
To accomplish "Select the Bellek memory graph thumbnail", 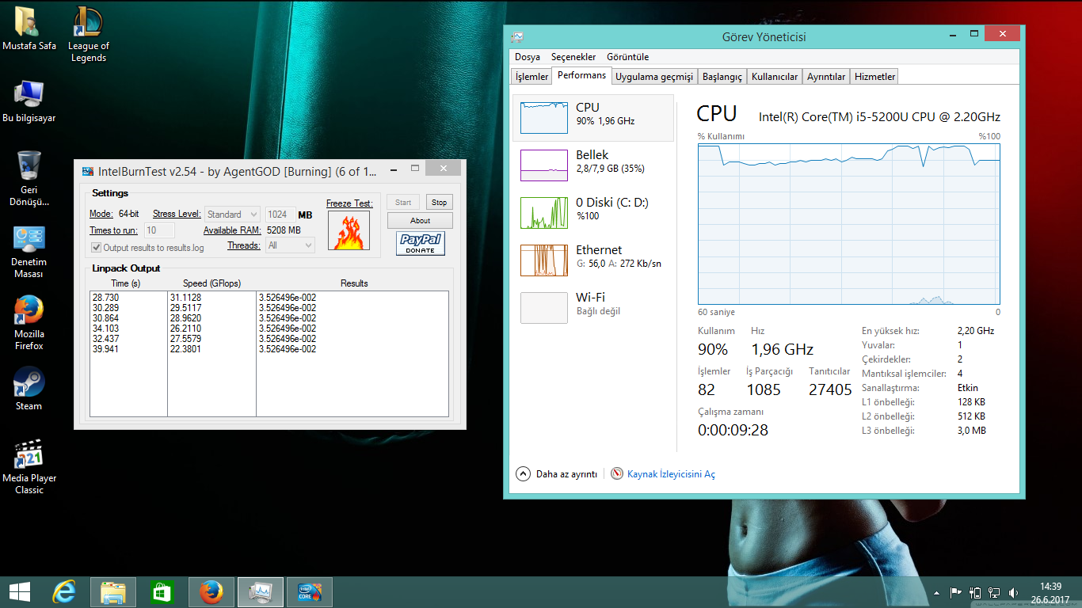I will pos(543,165).
